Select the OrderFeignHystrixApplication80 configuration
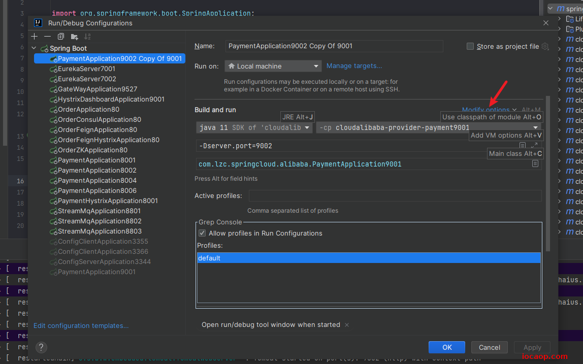 tap(109, 140)
